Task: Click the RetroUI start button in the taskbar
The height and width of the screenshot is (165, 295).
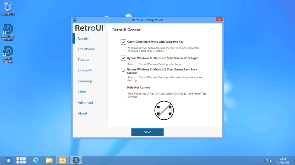Action: [x=8, y=161]
